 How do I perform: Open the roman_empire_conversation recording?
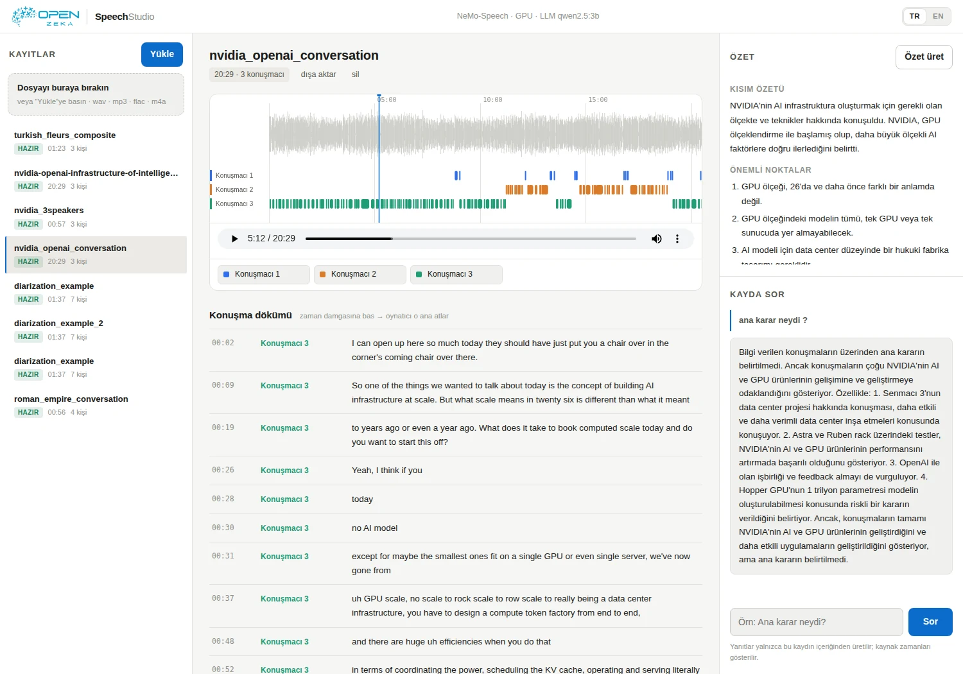pyautogui.click(x=96, y=406)
